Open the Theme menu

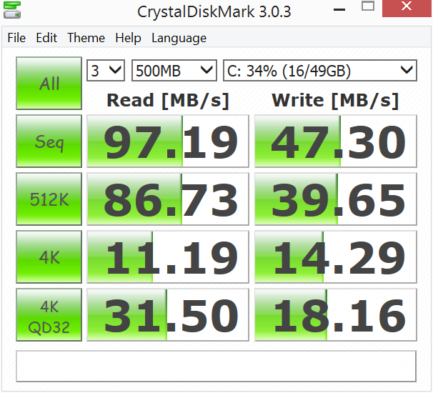pyautogui.click(x=86, y=38)
